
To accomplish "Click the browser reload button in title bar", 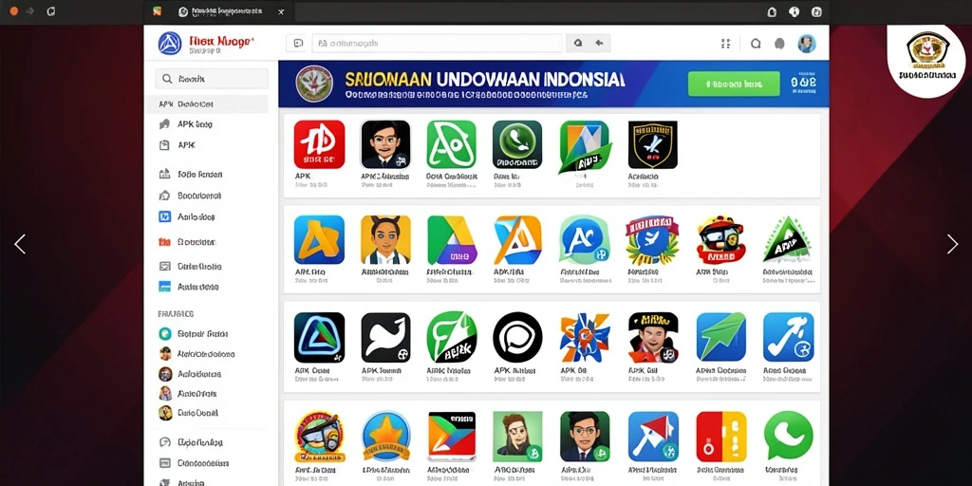I will 51,11.
